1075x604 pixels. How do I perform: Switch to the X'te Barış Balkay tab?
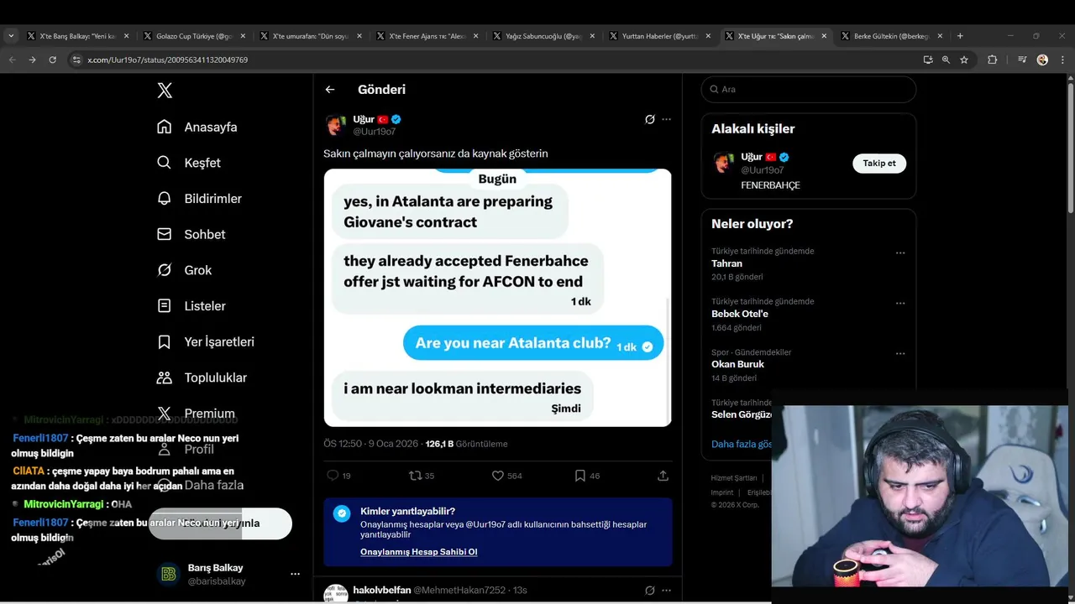(78, 36)
